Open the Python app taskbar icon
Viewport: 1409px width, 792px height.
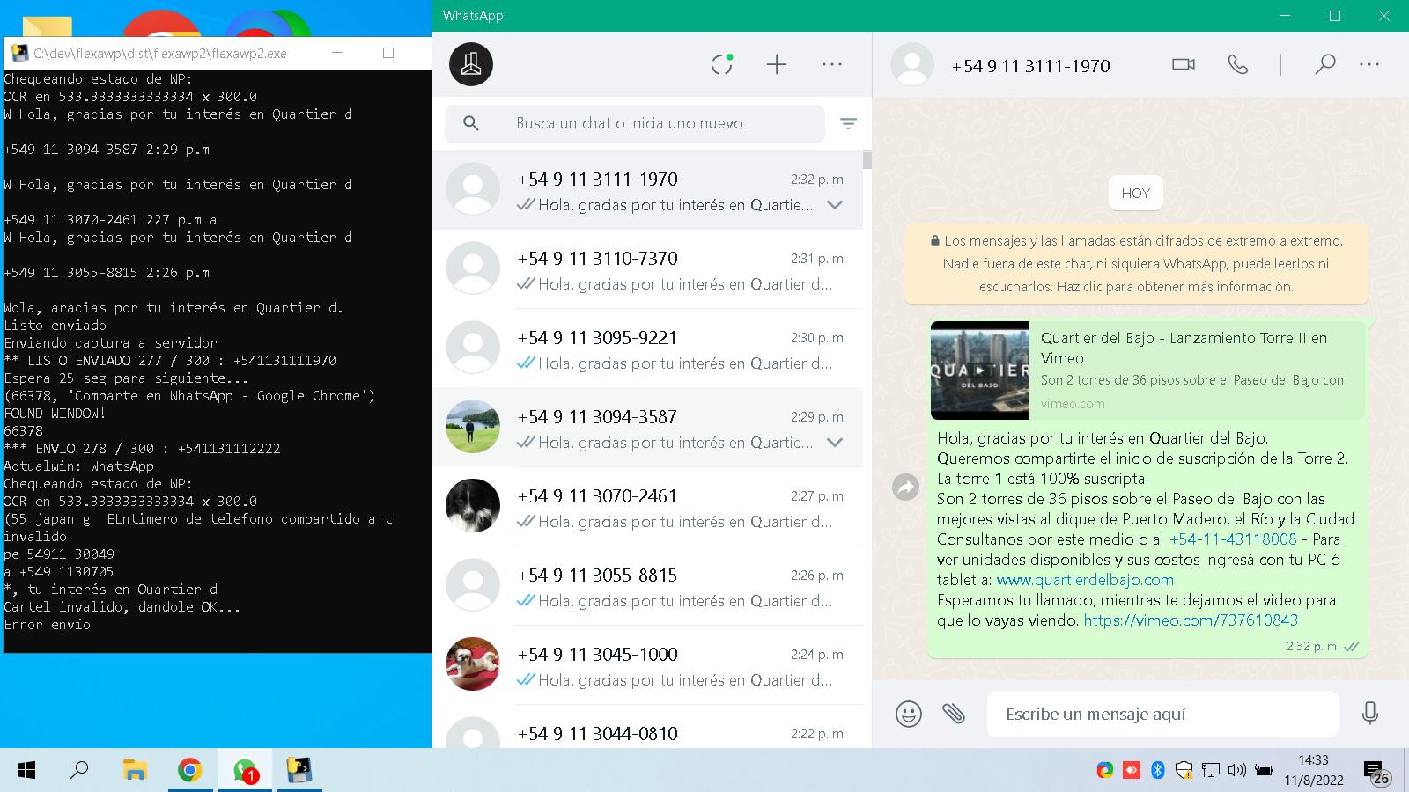coord(300,771)
